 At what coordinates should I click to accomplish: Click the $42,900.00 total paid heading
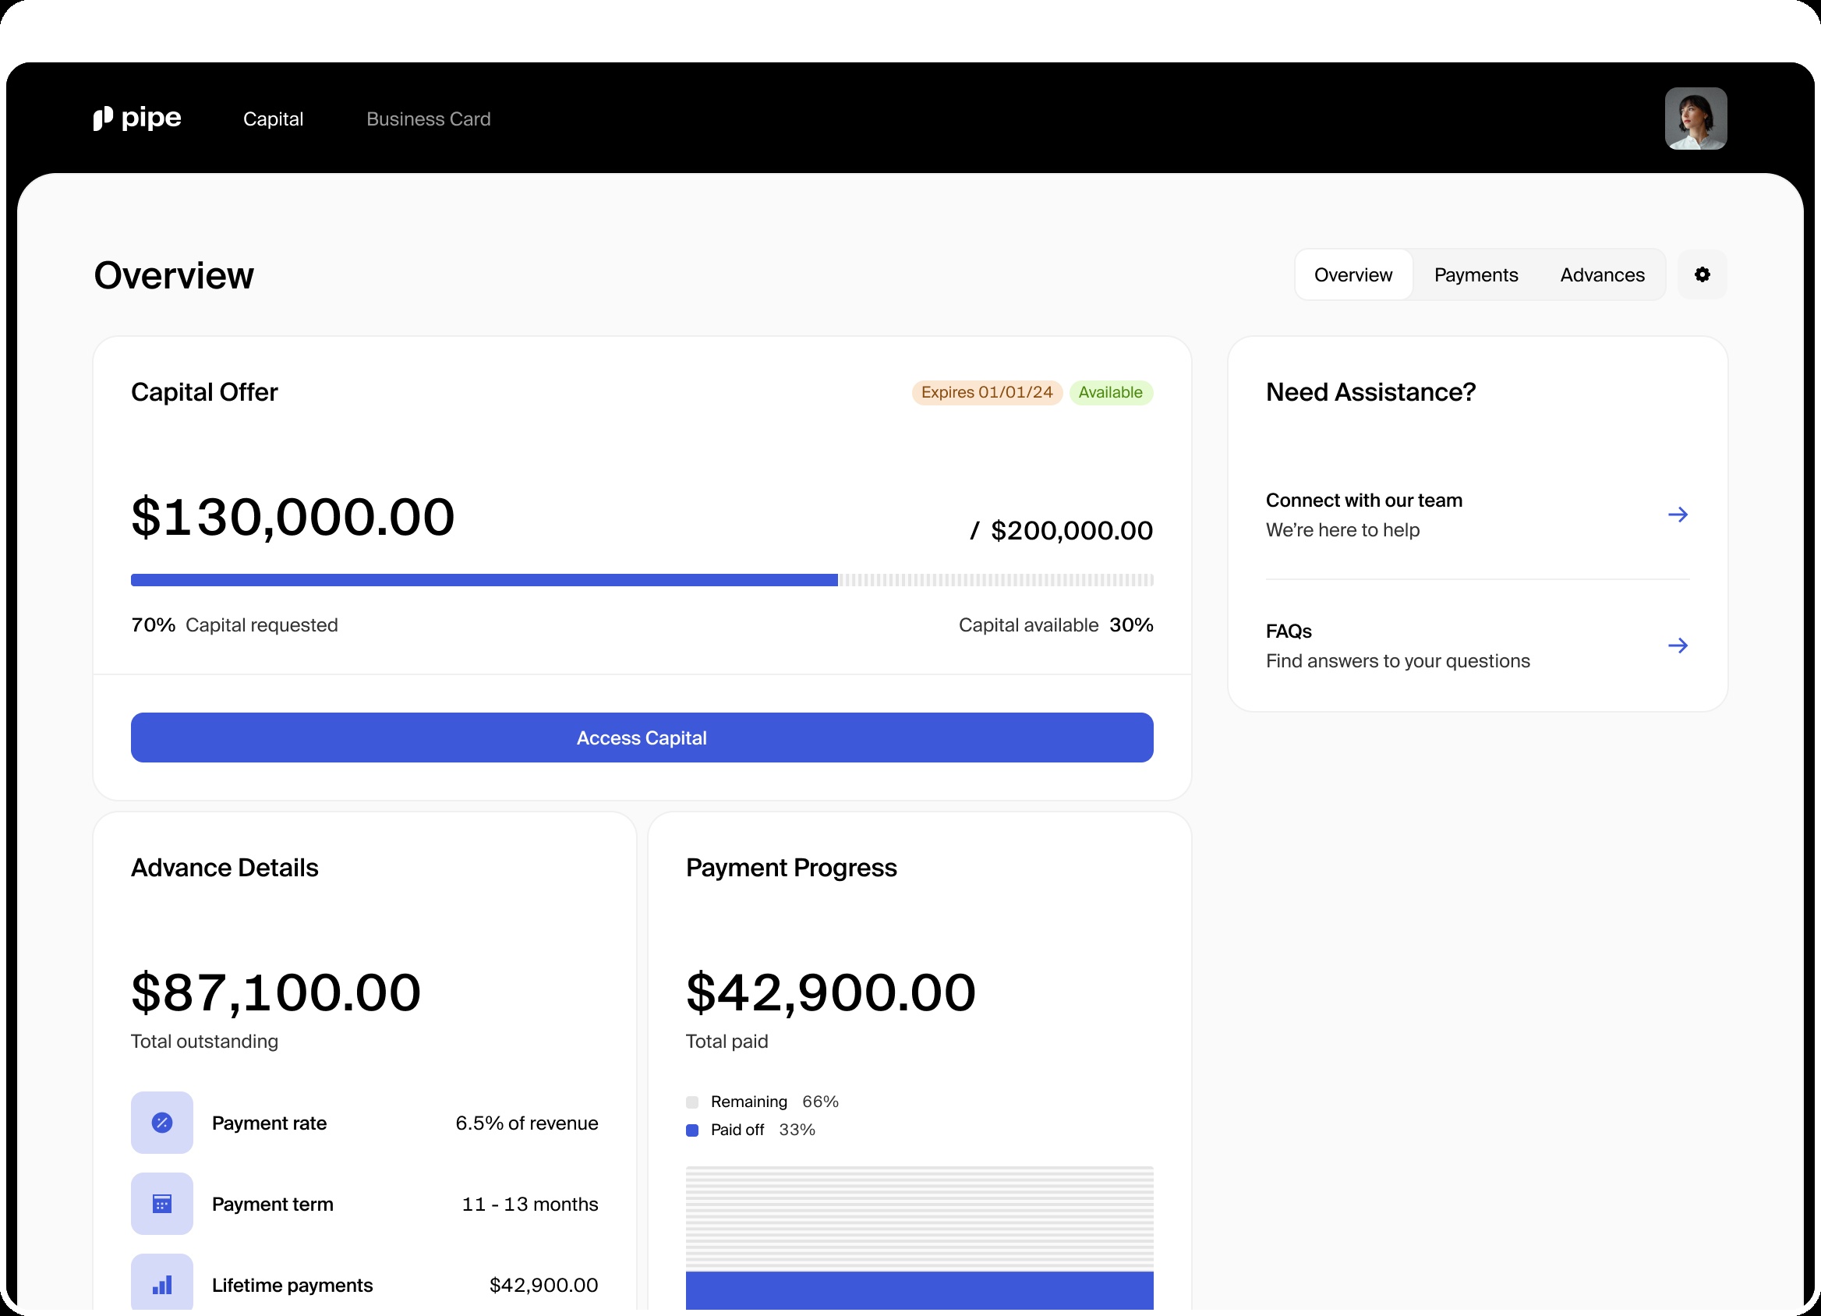click(831, 992)
